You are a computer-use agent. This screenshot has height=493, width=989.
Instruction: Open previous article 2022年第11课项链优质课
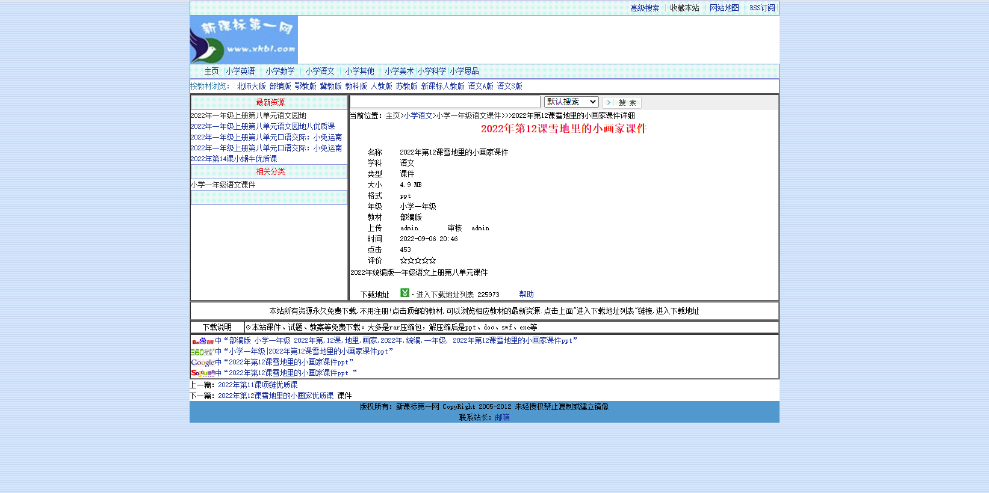258,385
